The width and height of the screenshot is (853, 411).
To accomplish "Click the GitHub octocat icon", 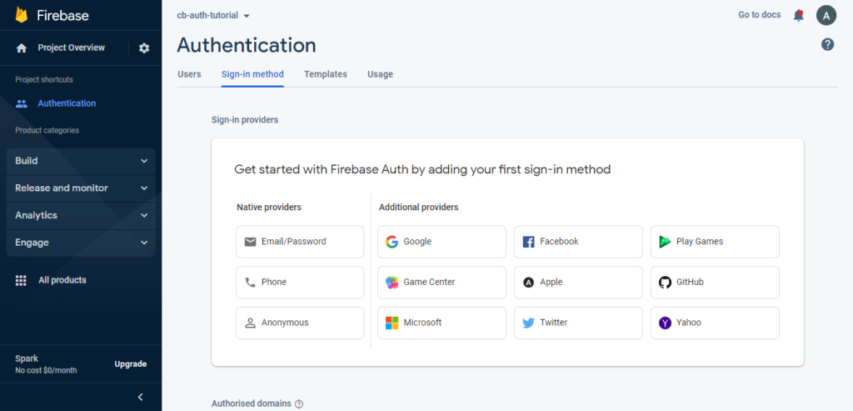I will click(x=665, y=282).
